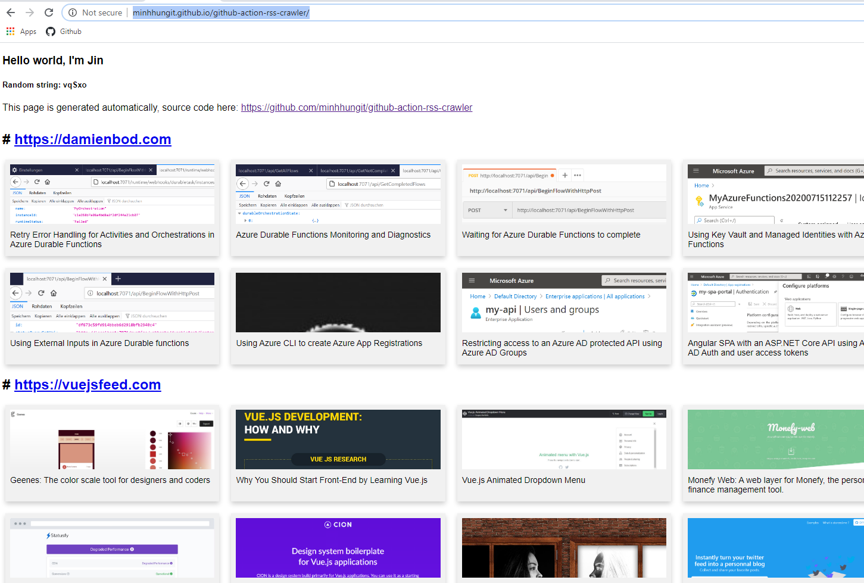Viewport: 864px width, 583px height.
Task: Open Why You Should Start Front-End article
Action: tap(332, 480)
